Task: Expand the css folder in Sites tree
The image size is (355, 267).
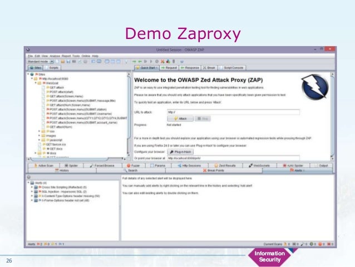Action: [39, 131]
